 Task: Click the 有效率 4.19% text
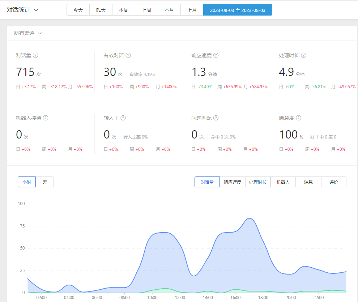coord(142,75)
